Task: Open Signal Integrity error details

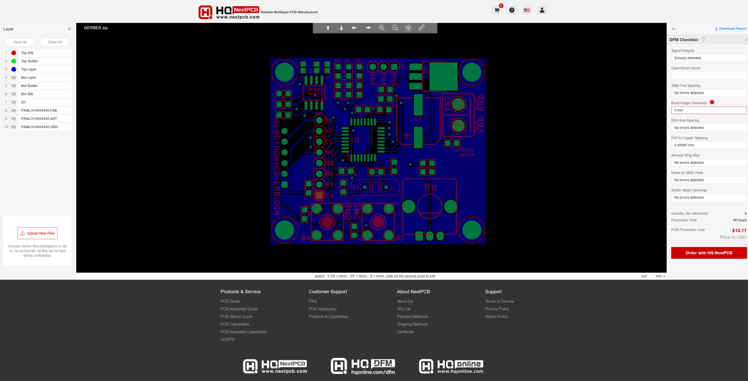Action: 708,58
